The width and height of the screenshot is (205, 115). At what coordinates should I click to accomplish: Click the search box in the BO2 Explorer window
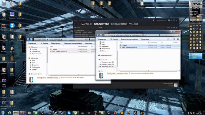[x=169, y=35]
